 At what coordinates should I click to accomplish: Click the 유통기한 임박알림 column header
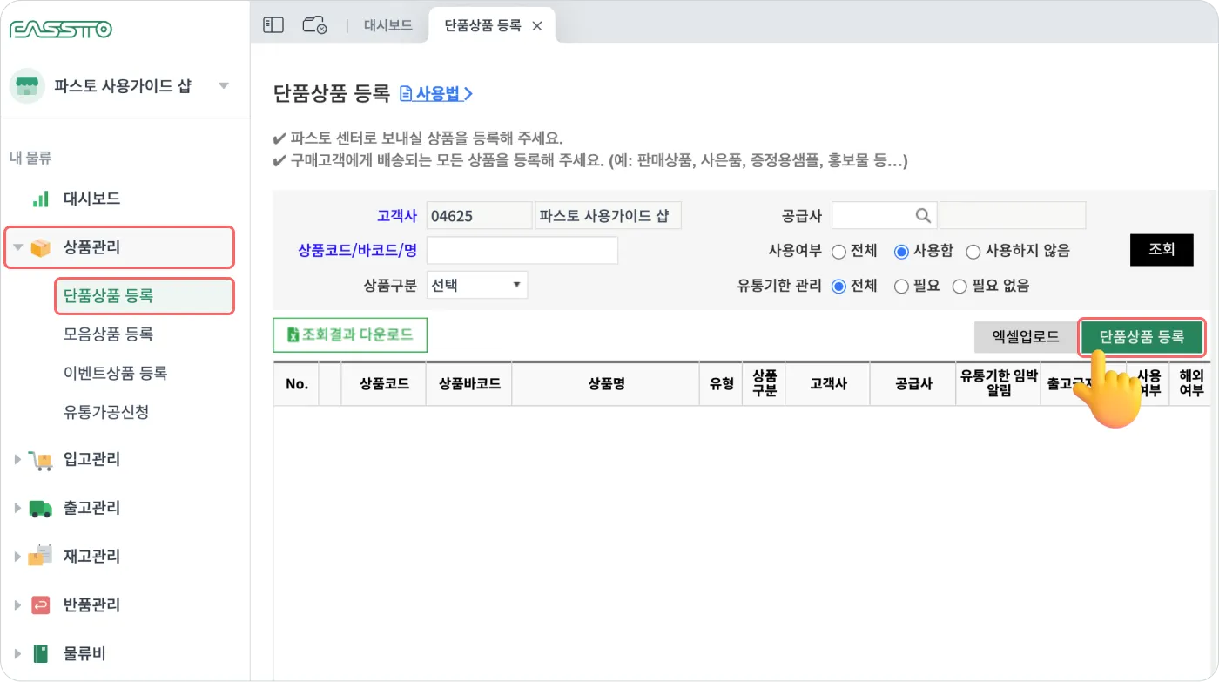(x=998, y=384)
